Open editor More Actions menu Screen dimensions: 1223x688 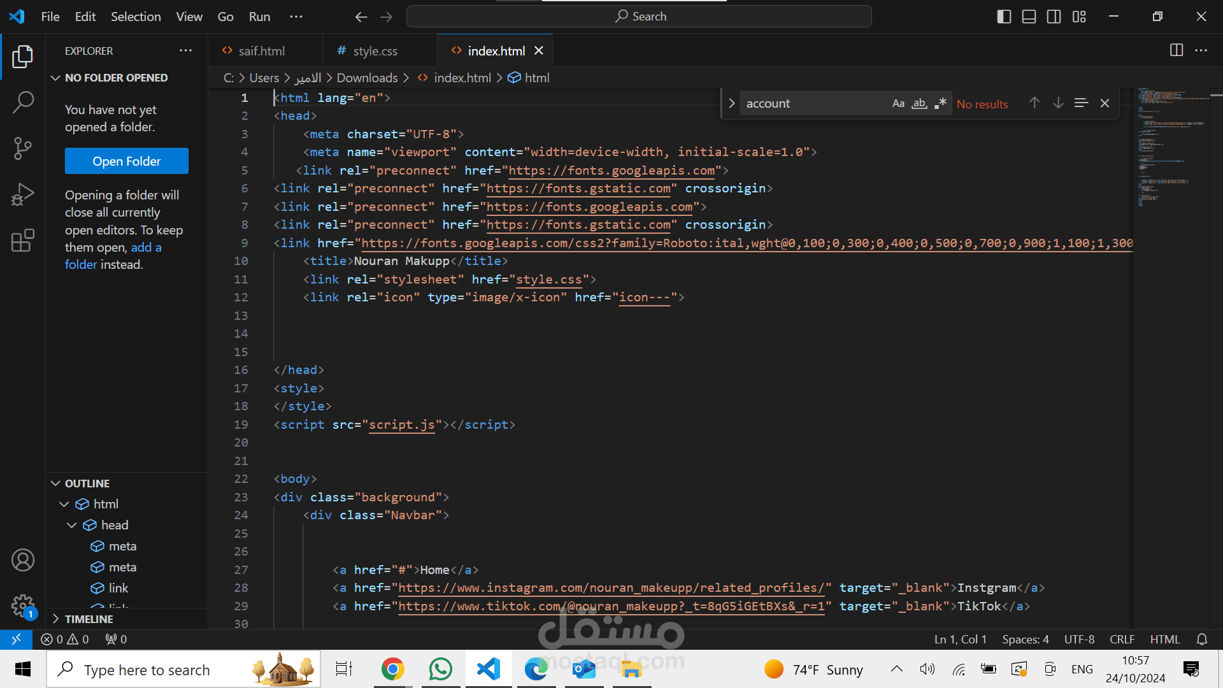(x=1201, y=50)
